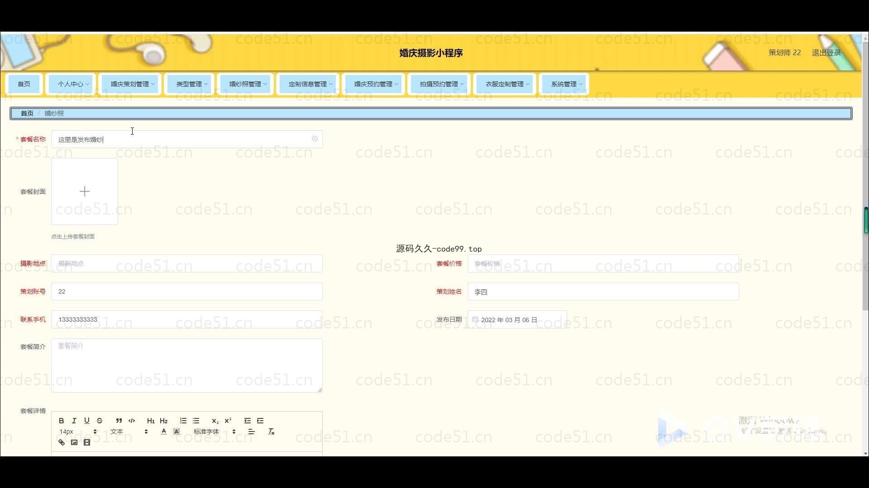Increase indent in editor
The height and width of the screenshot is (488, 869).
pos(260,421)
